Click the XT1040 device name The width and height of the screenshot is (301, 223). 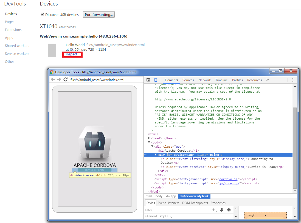pos(49,27)
